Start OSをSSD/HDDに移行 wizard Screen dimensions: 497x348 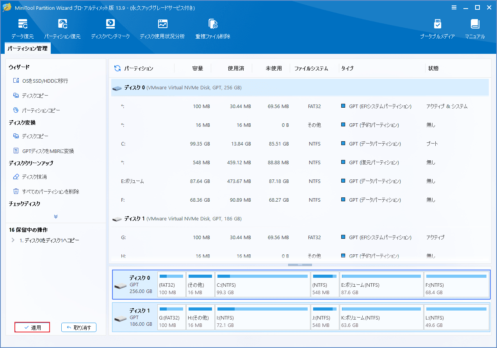pos(41,81)
